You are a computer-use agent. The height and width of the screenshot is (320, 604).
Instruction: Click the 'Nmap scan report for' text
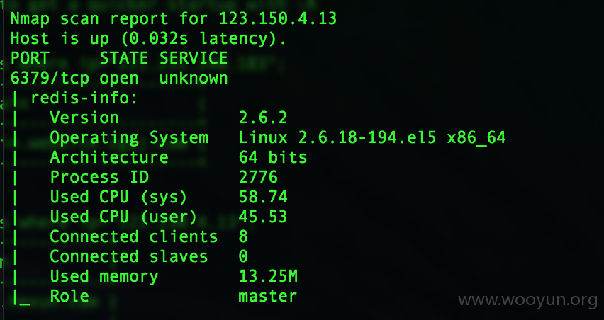click(109, 18)
